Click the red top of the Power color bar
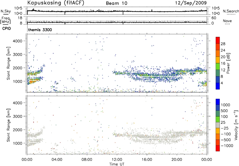 (218, 40)
